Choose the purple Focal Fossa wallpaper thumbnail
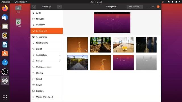 (123, 63)
